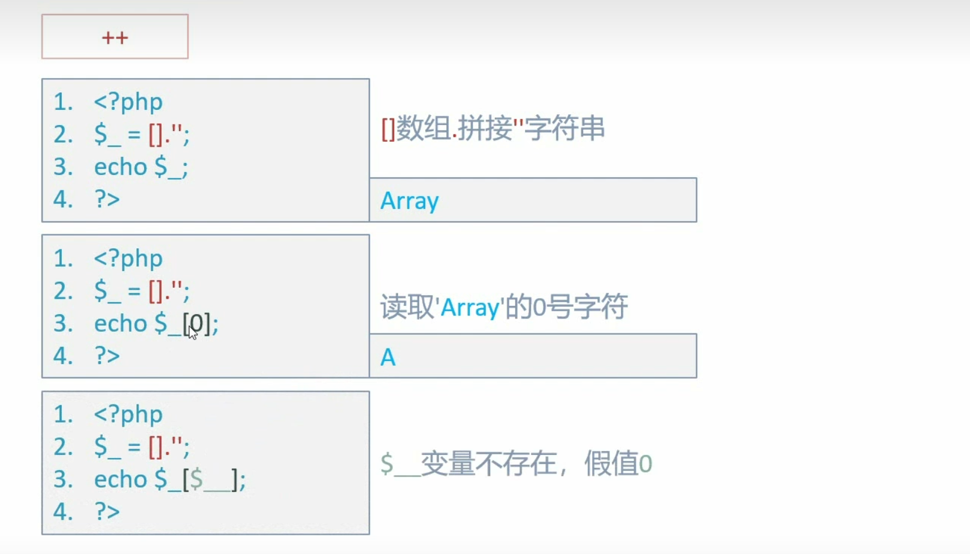The image size is (970, 554).
Task: Click the "echo $_[0];" line
Action: click(x=156, y=324)
